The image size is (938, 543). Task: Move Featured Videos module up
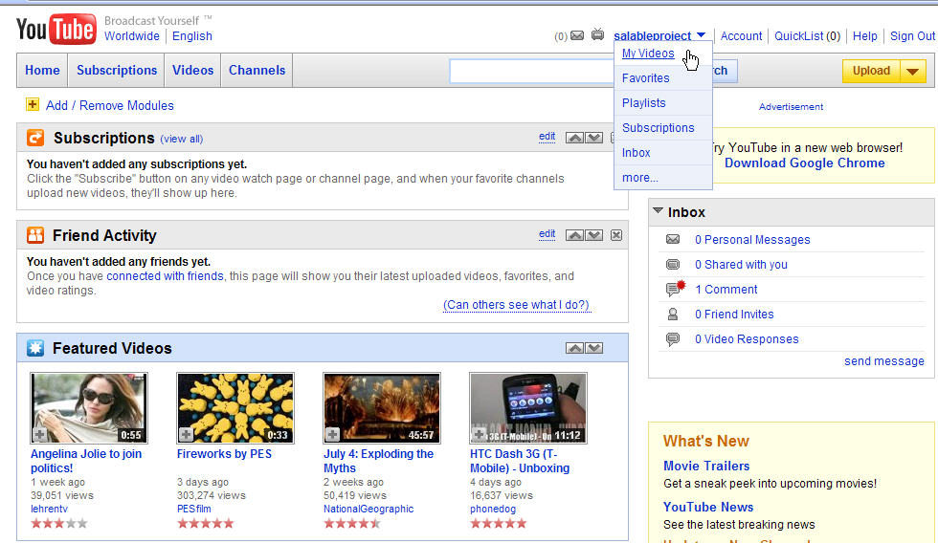[x=574, y=348]
